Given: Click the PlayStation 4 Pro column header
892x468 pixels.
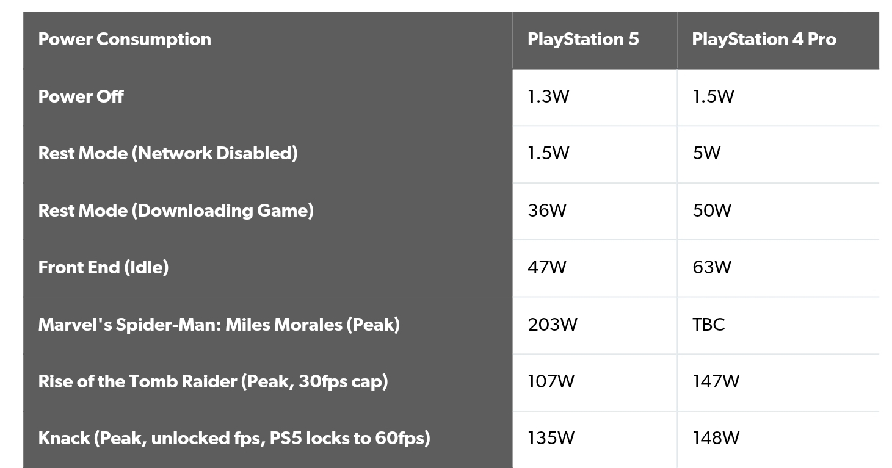Looking at the screenshot, I should coord(764,39).
